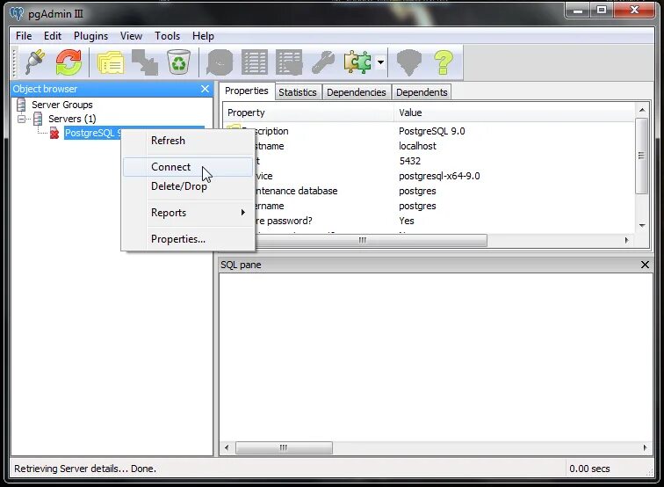The image size is (664, 487).
Task: Click the yellow Help question mark icon
Action: point(444,62)
